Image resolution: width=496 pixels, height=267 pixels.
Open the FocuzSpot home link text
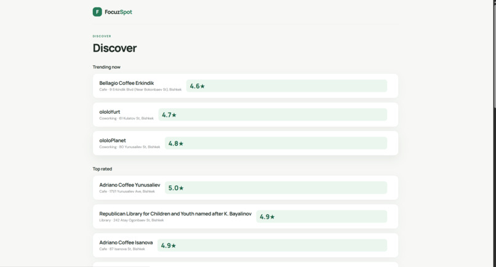point(118,12)
